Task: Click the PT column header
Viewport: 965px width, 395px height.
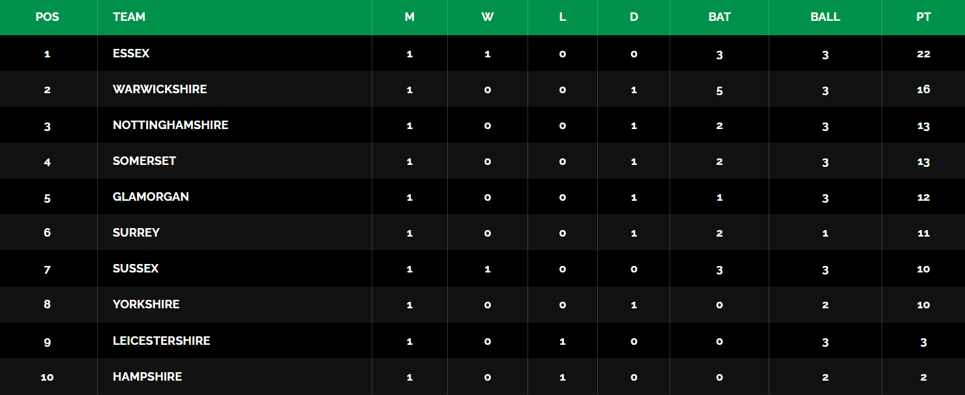Action: (923, 17)
